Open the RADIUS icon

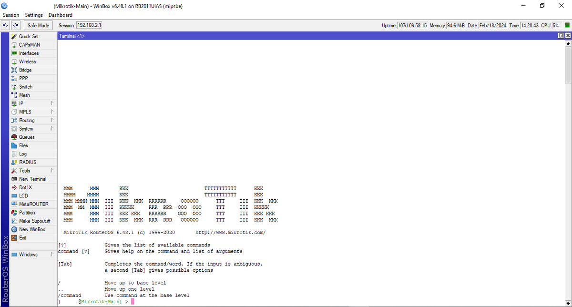point(14,162)
